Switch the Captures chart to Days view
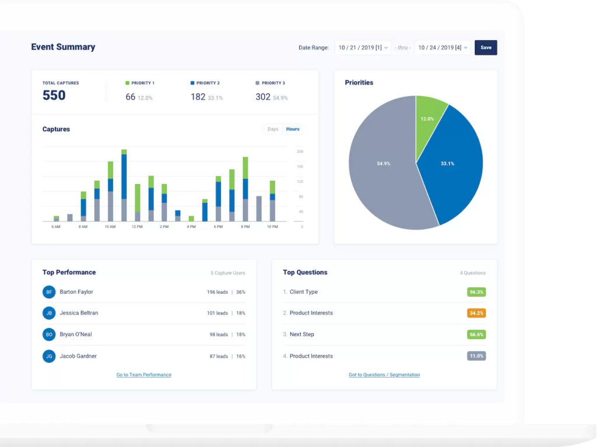 tap(272, 129)
